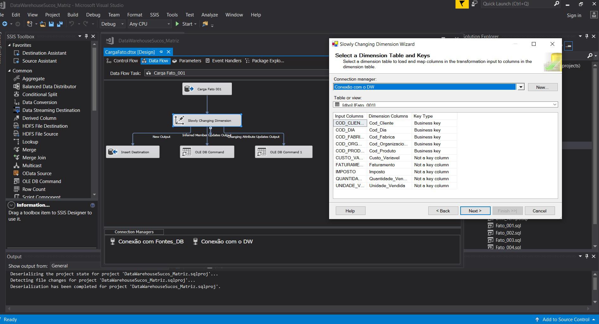Click the Undo toolbar icon

tap(72, 24)
